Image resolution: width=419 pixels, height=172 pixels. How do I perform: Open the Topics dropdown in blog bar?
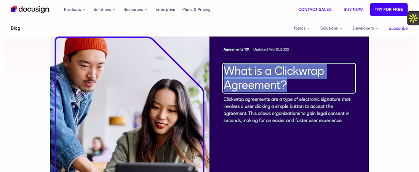301,28
